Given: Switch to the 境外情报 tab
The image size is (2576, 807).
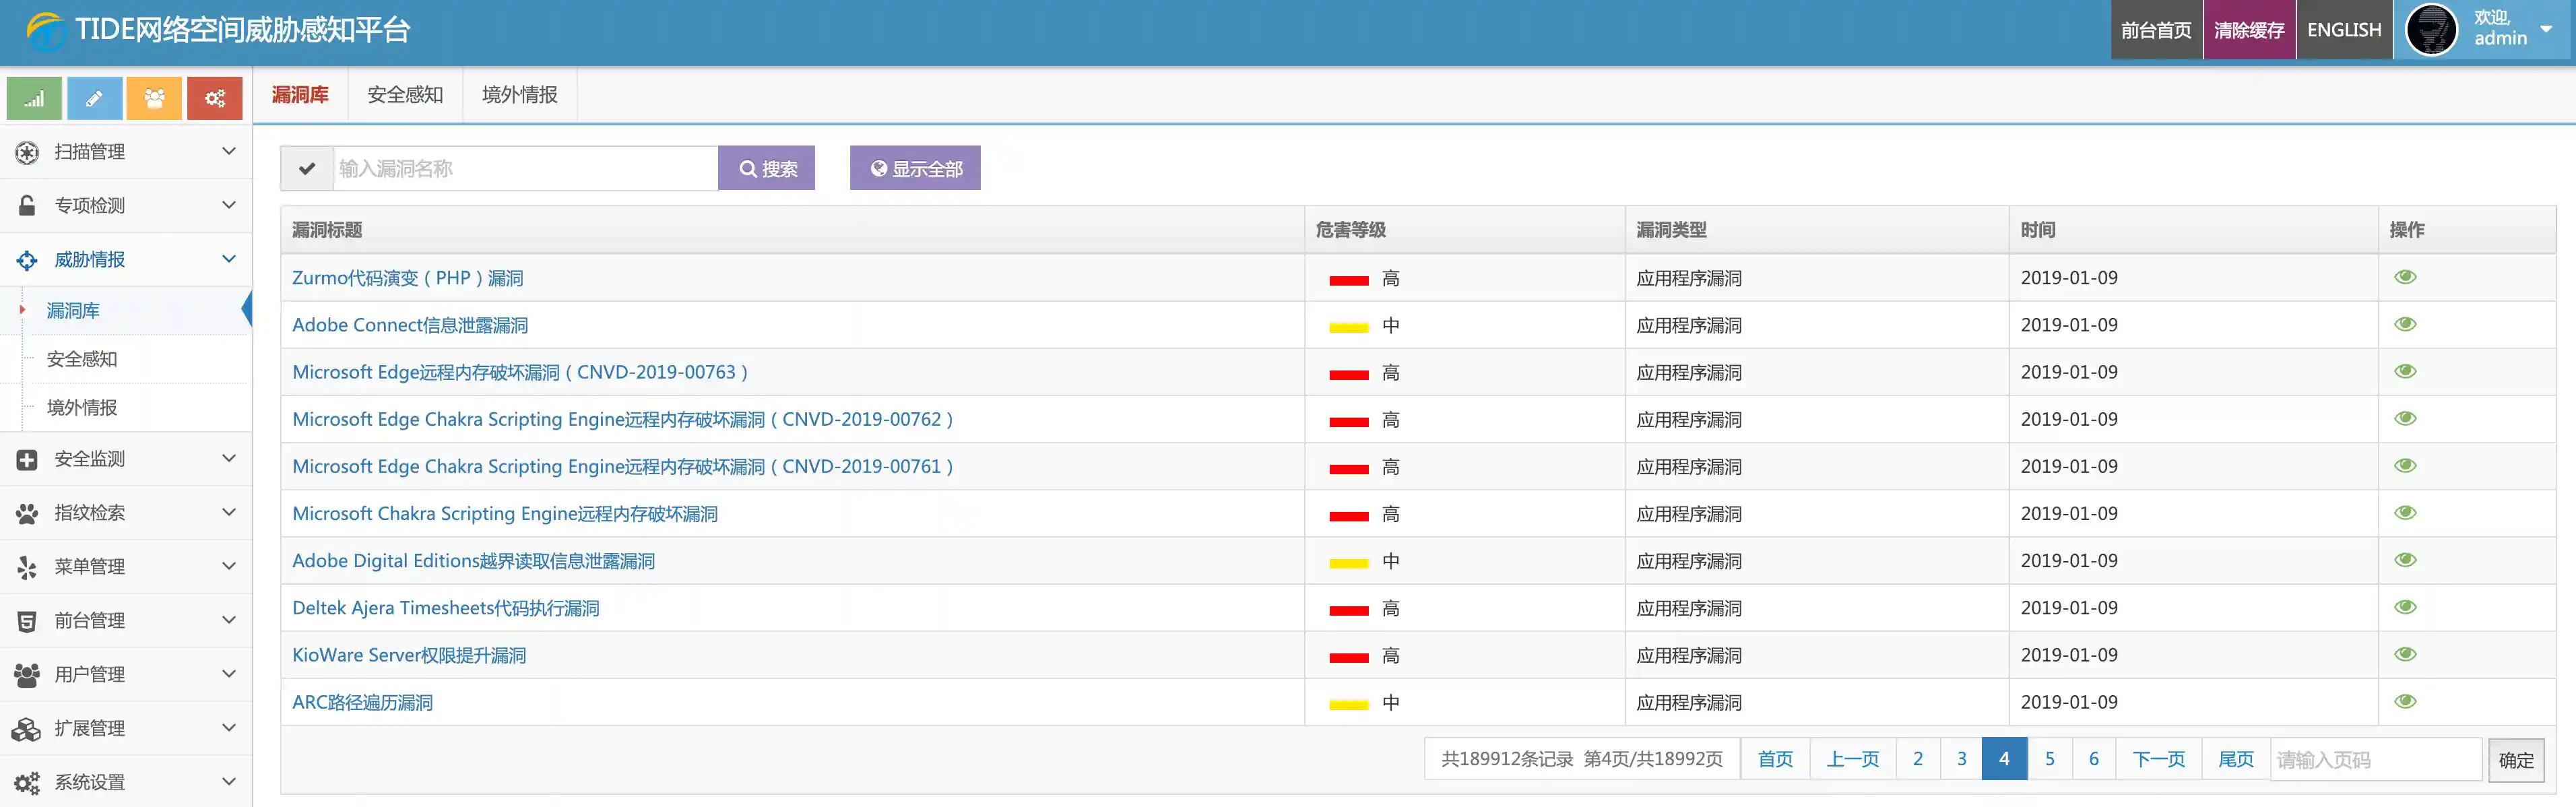Looking at the screenshot, I should tap(519, 95).
